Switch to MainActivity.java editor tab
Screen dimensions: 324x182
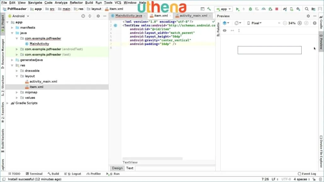[x=129, y=16]
